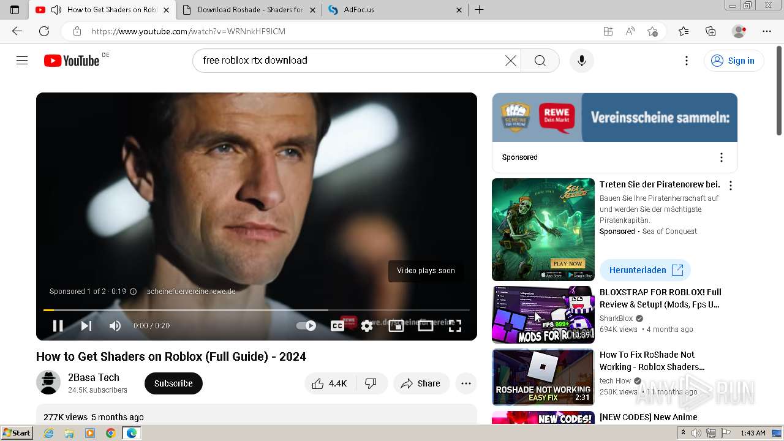Open the Favorites list
The image size is (784, 441).
coord(684,31)
